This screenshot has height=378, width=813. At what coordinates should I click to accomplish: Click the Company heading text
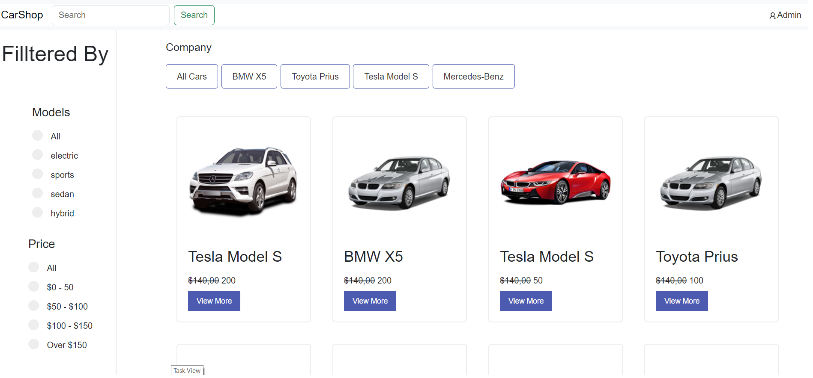189,47
